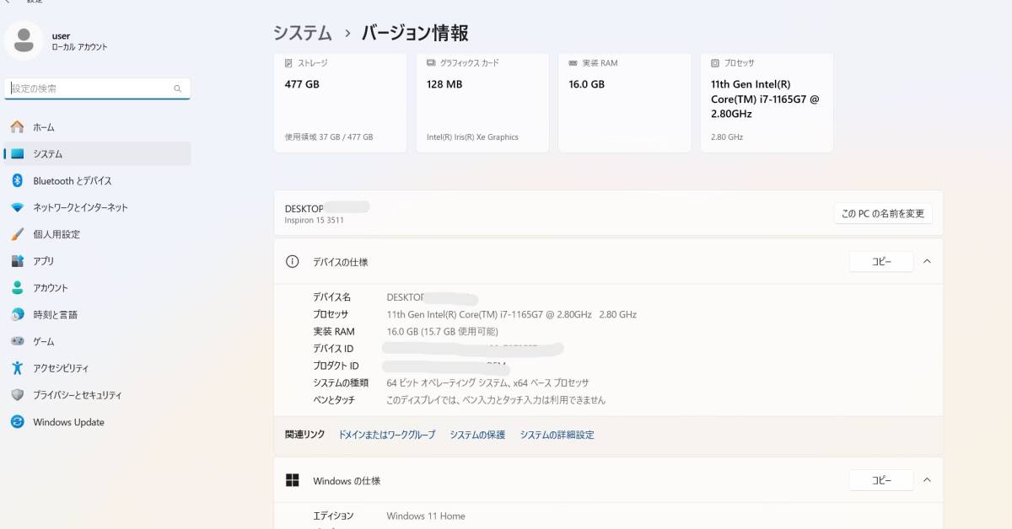
Task: Select システム in the breadcrumb
Action: 300,33
